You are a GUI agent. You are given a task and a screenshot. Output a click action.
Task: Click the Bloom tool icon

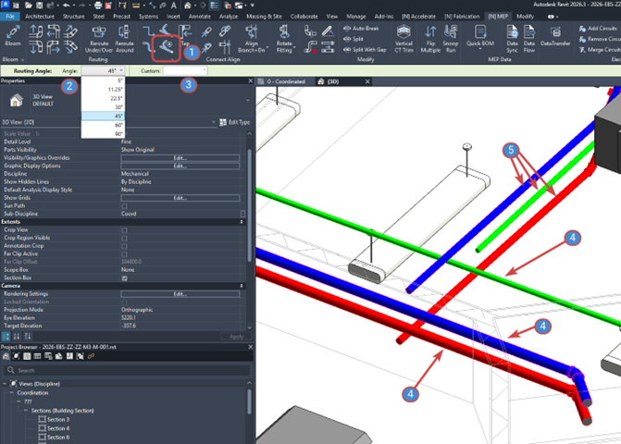click(x=14, y=35)
